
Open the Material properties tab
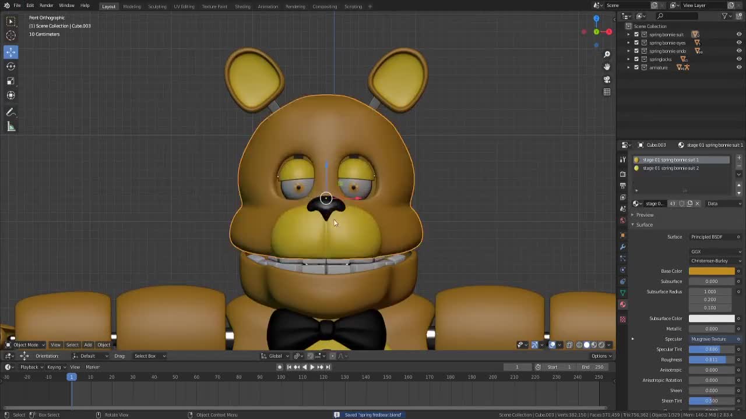(x=622, y=304)
